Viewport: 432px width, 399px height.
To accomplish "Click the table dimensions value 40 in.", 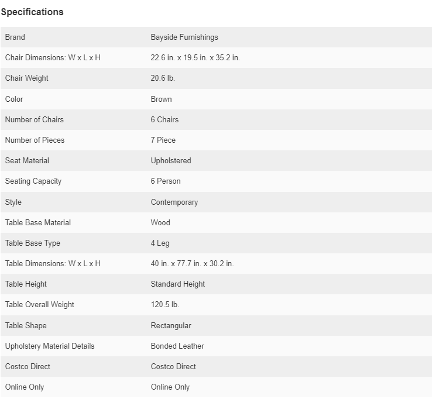I will 192,263.
